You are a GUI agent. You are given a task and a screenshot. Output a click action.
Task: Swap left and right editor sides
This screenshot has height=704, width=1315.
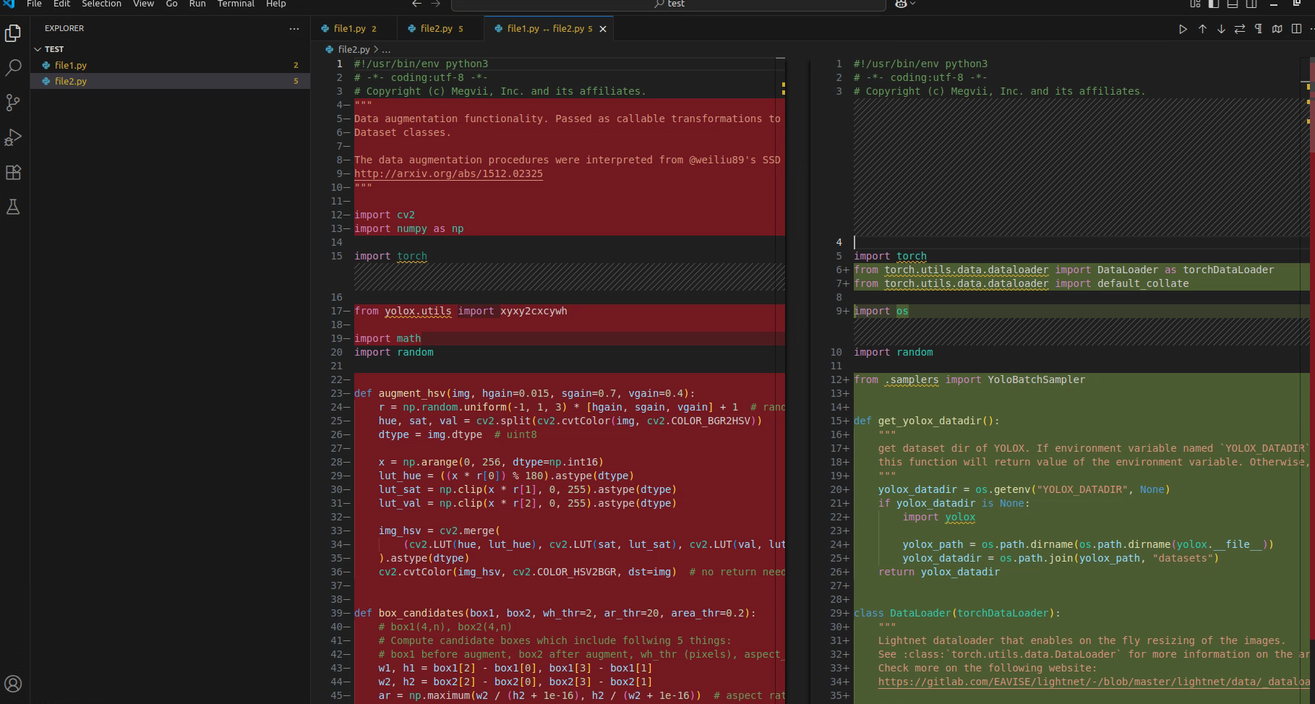(1240, 29)
